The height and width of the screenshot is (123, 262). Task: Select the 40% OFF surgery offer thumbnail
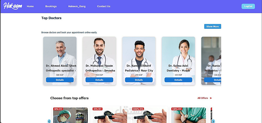click(70, 115)
